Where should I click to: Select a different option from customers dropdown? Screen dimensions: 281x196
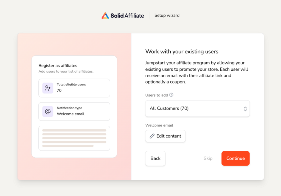[x=197, y=108]
